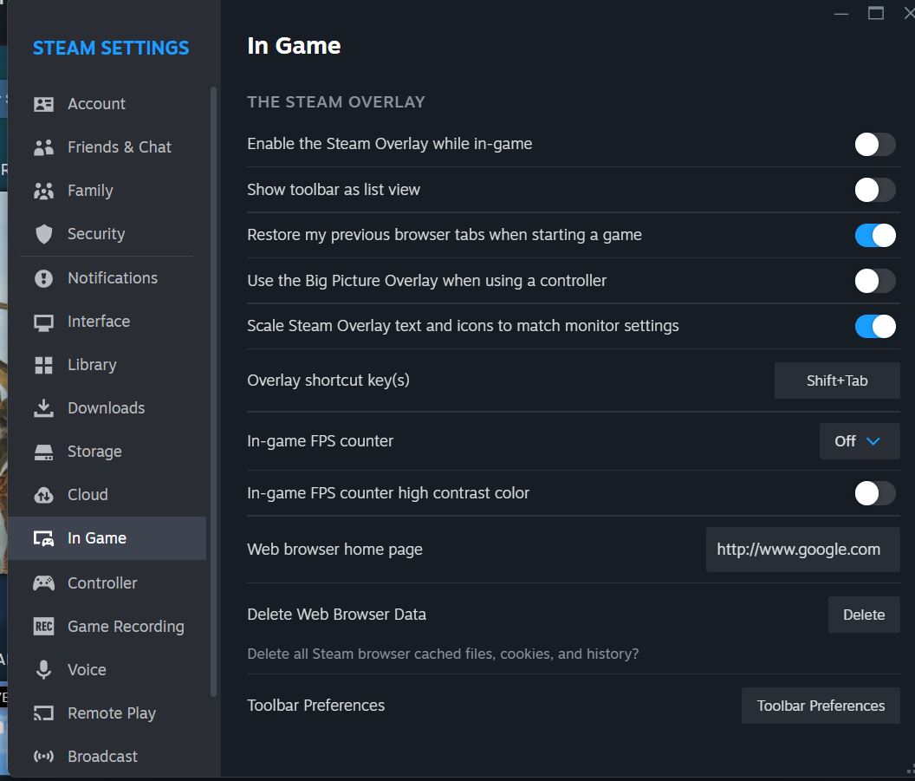Select the In Game settings category
Image resolution: width=915 pixels, height=781 pixels.
pos(95,537)
